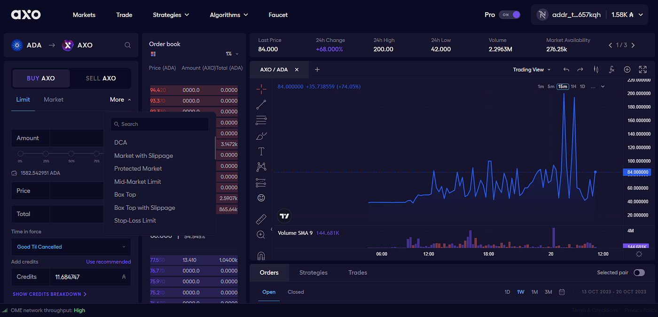Expand more chart intervals chevron
Viewport: 658px width, 317px height.
(603, 86)
